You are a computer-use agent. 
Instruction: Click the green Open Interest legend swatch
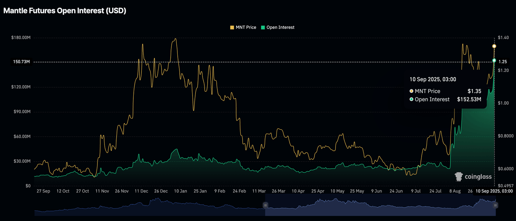263,28
